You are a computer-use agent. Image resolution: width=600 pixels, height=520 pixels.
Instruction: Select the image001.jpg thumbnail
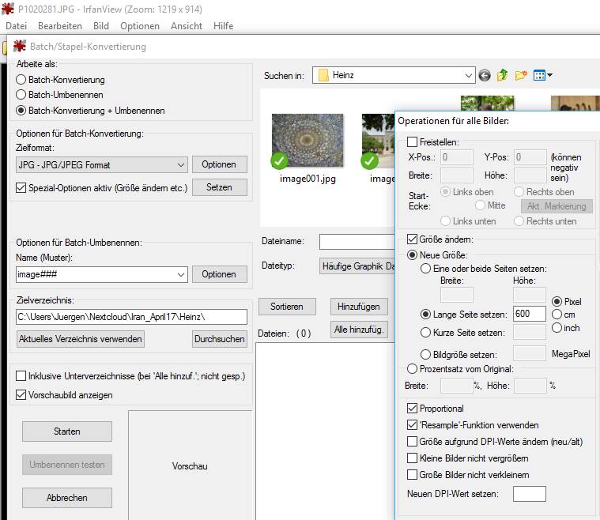308,142
